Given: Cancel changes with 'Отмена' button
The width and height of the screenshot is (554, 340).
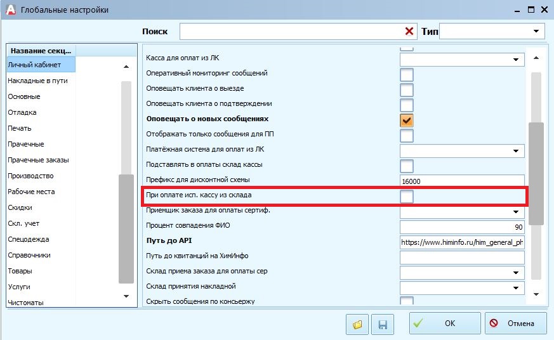Looking at the screenshot, I should tap(516, 324).
